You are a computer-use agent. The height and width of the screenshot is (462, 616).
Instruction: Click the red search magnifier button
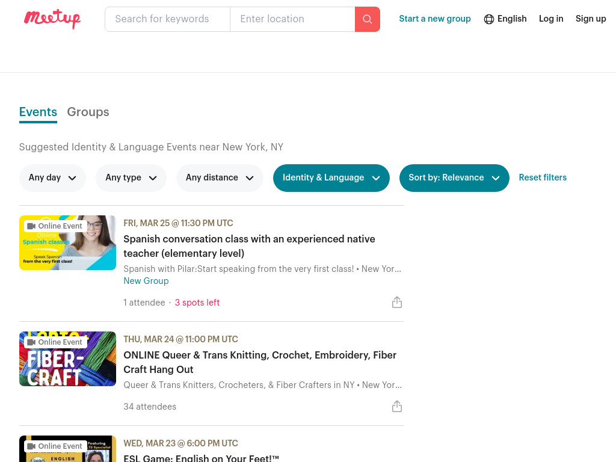368,19
